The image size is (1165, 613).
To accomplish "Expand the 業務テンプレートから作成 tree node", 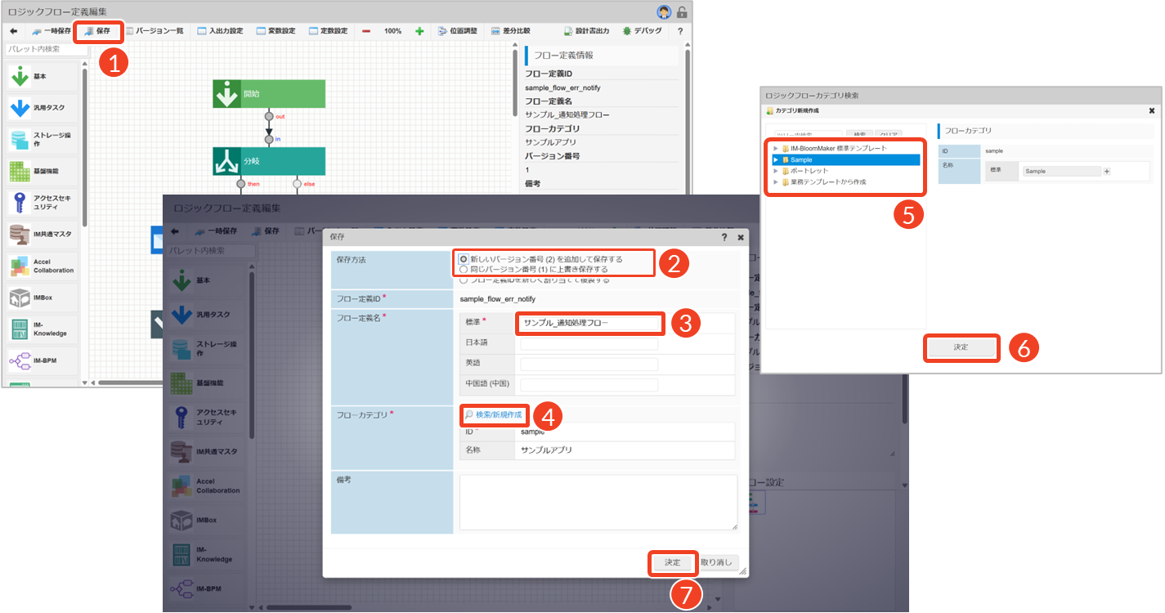I will pos(775,182).
